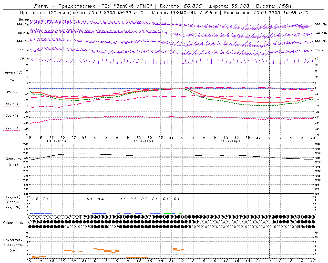Click the "12 января" date label

click(x=230, y=141)
